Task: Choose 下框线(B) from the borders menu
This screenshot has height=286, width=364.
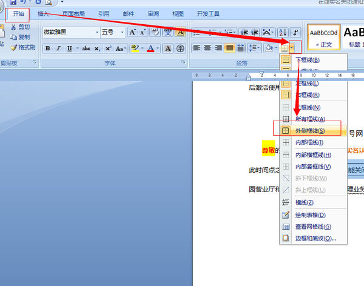Action: [314, 60]
